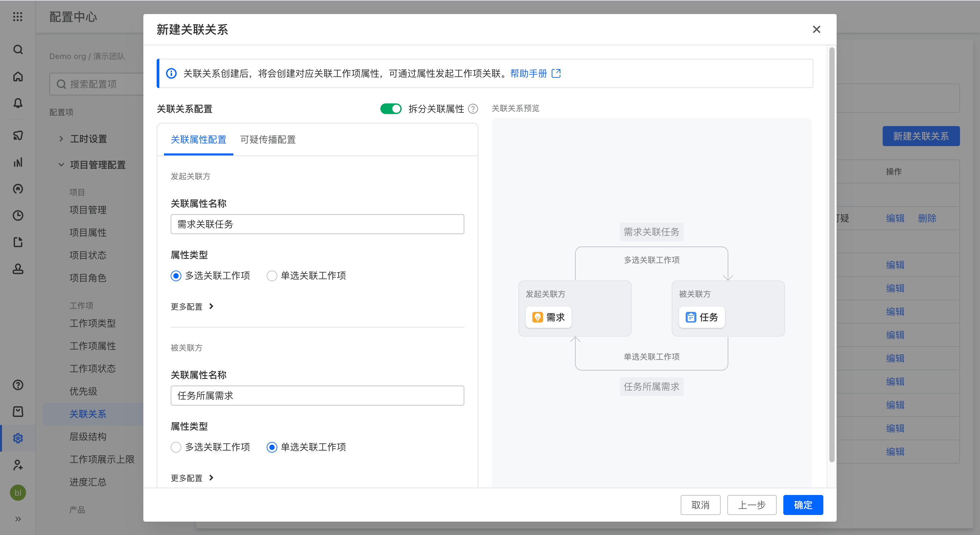Screen dimensions: 980x535
Task: Click the help icon next to 拆分关联属性
Action: [473, 109]
